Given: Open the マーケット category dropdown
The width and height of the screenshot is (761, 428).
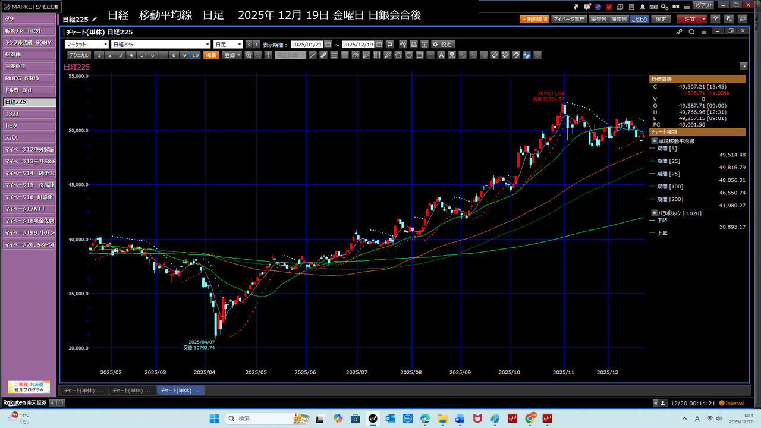Looking at the screenshot, I should [87, 45].
